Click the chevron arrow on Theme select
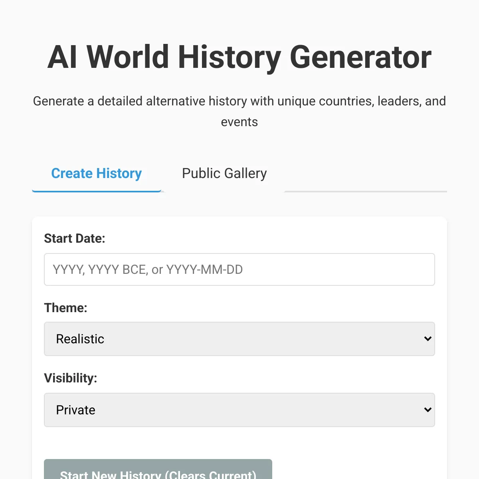This screenshot has width=479, height=479. click(428, 339)
